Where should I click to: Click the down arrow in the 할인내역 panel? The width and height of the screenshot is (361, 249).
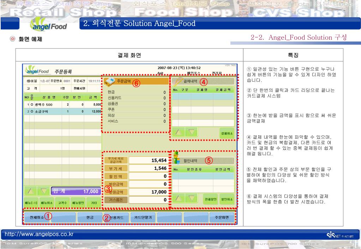191,198
